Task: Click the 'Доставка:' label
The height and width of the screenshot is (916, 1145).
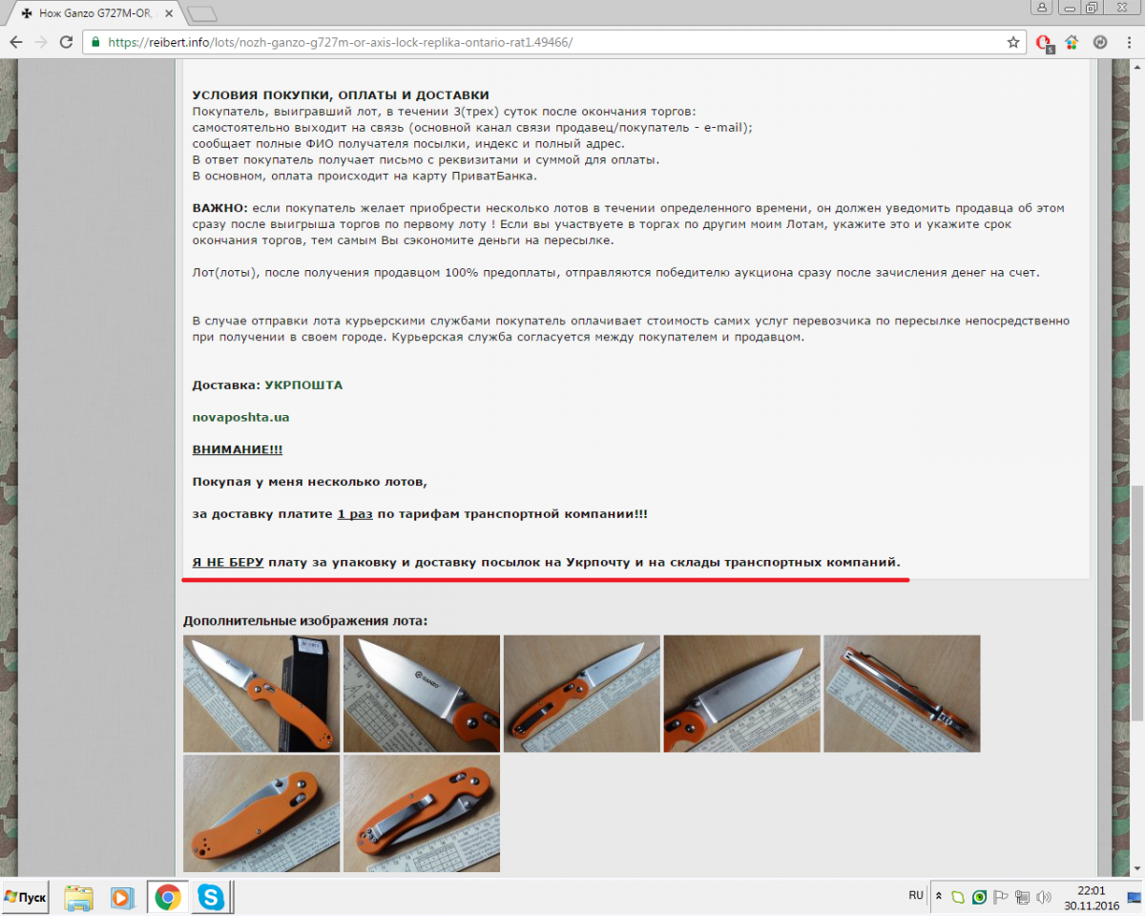Action: (225, 385)
